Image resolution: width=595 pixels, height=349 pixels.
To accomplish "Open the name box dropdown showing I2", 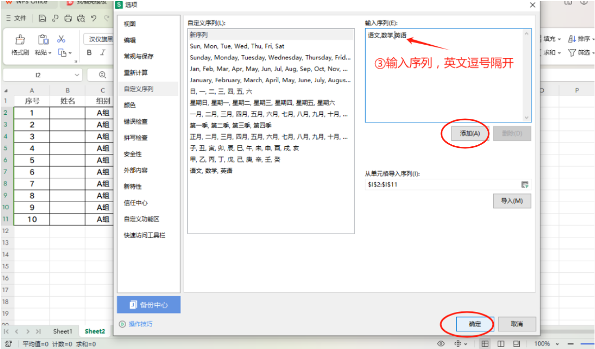I will point(77,75).
